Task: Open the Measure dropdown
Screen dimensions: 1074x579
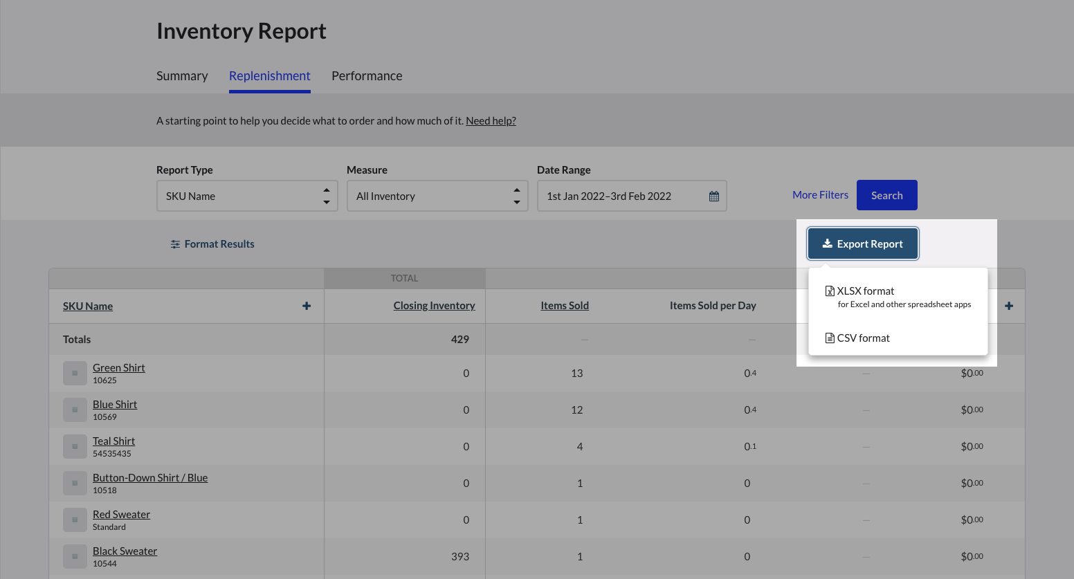Action: tap(437, 196)
